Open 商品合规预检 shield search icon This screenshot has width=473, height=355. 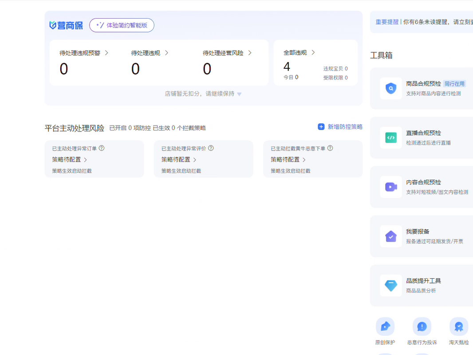390,88
